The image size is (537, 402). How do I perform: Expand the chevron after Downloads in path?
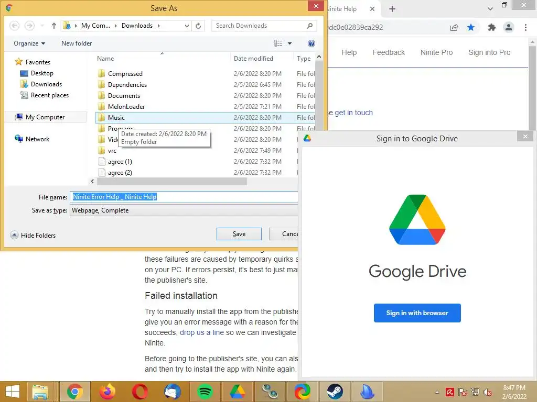point(158,26)
